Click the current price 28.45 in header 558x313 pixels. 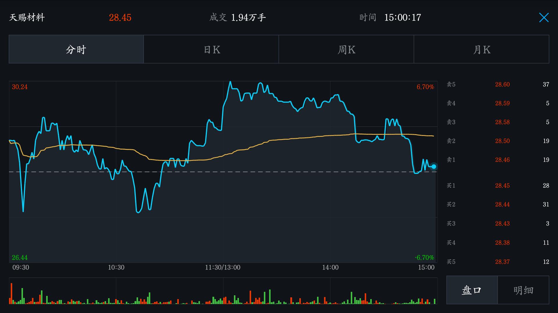120,17
